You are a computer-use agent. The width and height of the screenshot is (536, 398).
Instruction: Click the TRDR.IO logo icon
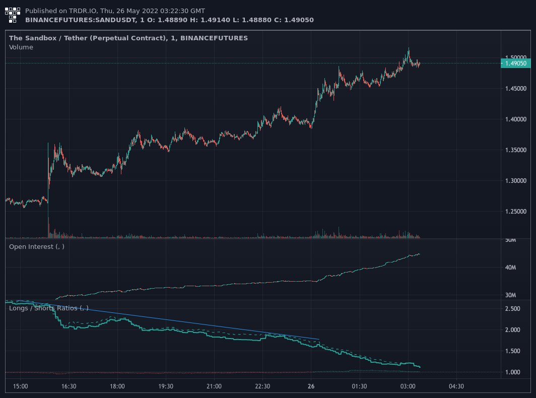coord(12,16)
